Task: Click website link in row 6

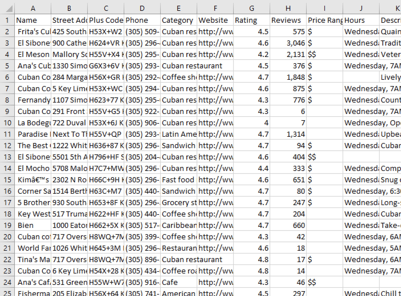Action: pyautogui.click(x=215, y=77)
